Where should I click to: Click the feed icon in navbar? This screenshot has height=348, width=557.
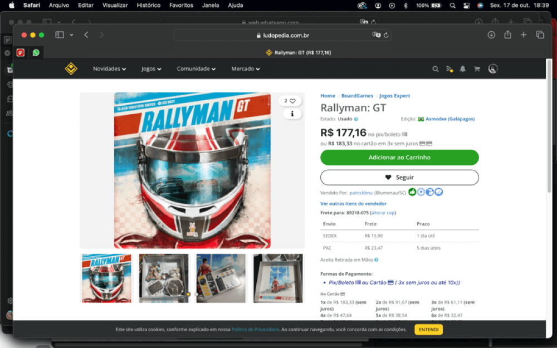point(449,69)
